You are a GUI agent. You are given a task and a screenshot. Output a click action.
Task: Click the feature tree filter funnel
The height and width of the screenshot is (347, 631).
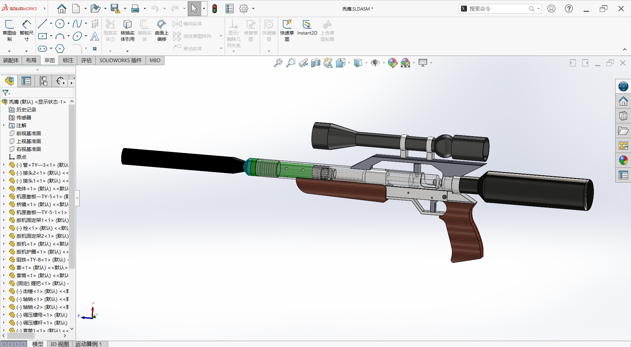coord(6,93)
